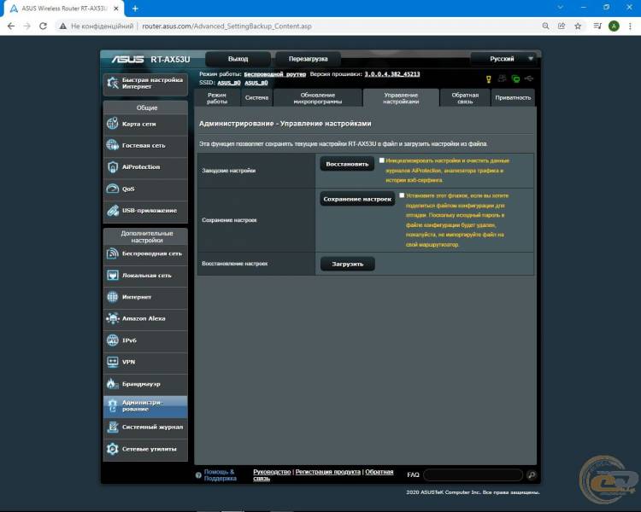Open browser reading list icon
This screenshot has height=512, width=641.
(x=597, y=26)
